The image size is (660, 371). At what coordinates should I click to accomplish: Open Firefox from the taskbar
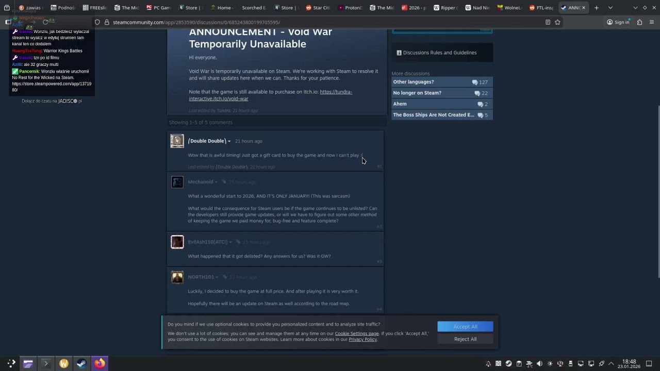point(100,363)
